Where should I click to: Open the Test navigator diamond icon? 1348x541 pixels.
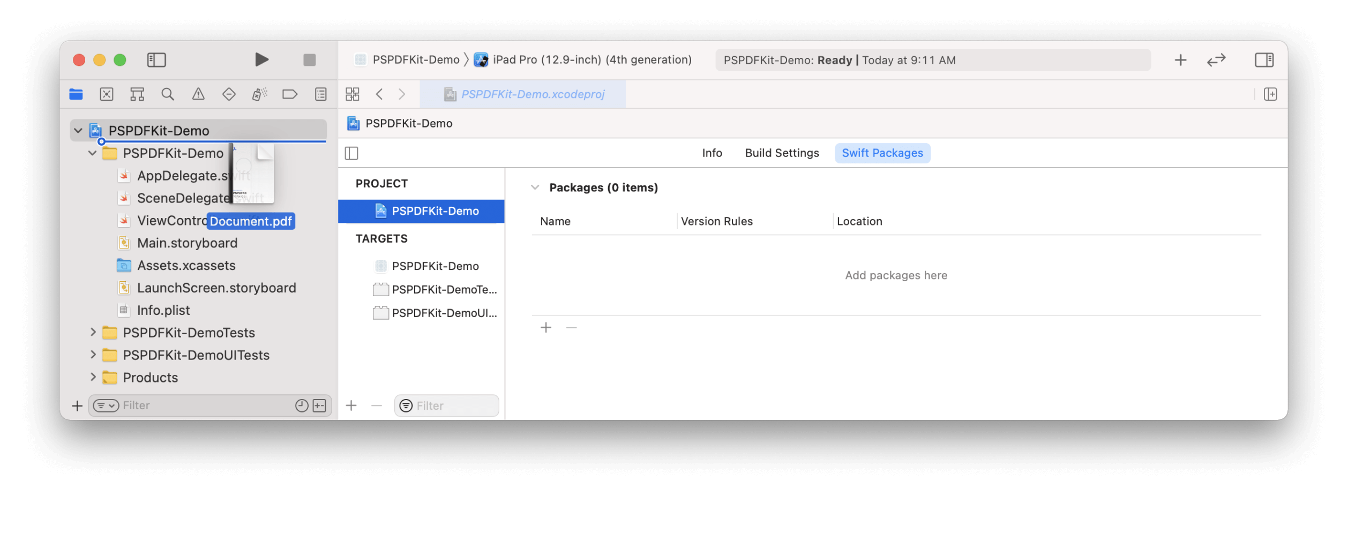(x=229, y=94)
